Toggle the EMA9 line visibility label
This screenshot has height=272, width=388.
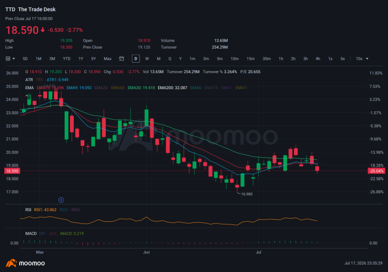click(x=79, y=88)
